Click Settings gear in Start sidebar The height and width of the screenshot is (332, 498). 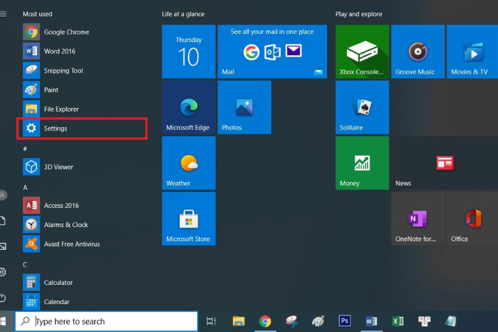coord(3,272)
